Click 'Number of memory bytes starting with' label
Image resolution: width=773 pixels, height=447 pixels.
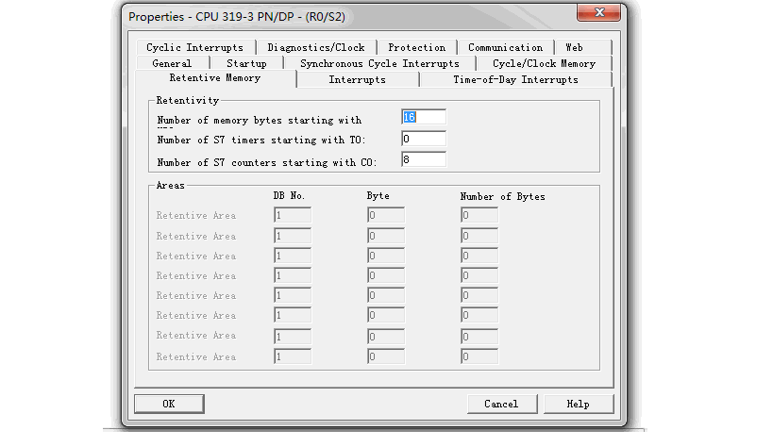(x=260, y=121)
